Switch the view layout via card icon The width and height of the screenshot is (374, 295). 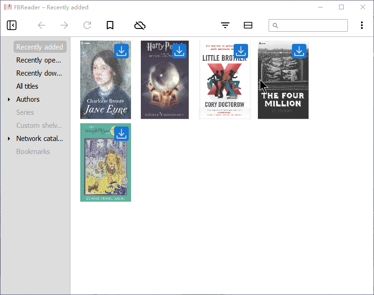pyautogui.click(x=248, y=25)
